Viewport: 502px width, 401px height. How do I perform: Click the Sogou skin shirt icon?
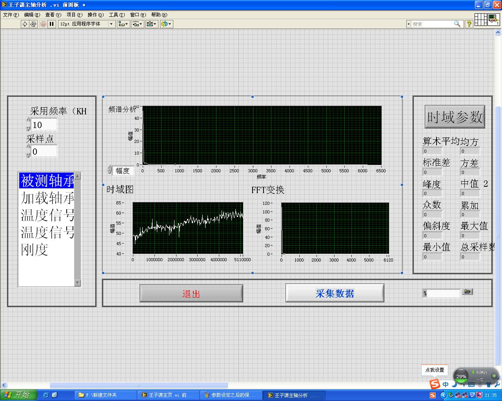pos(488,385)
